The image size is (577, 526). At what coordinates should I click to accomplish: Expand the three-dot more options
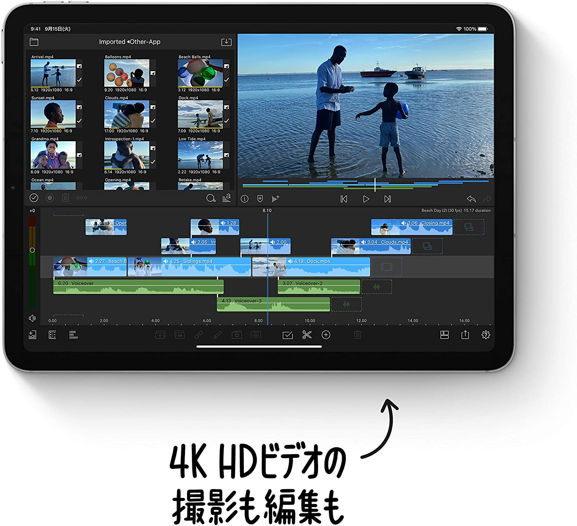(x=82, y=198)
